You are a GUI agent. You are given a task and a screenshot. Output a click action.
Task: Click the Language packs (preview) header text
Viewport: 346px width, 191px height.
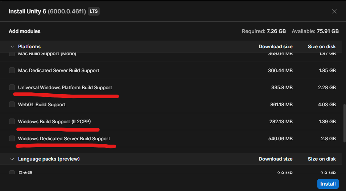tap(49, 159)
